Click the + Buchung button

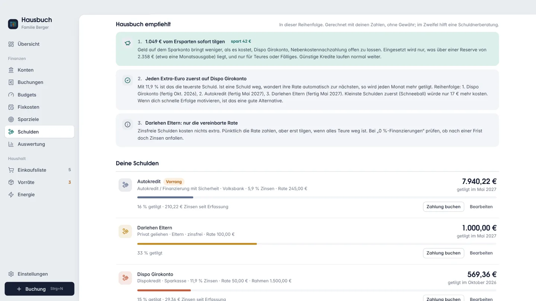(x=39, y=289)
